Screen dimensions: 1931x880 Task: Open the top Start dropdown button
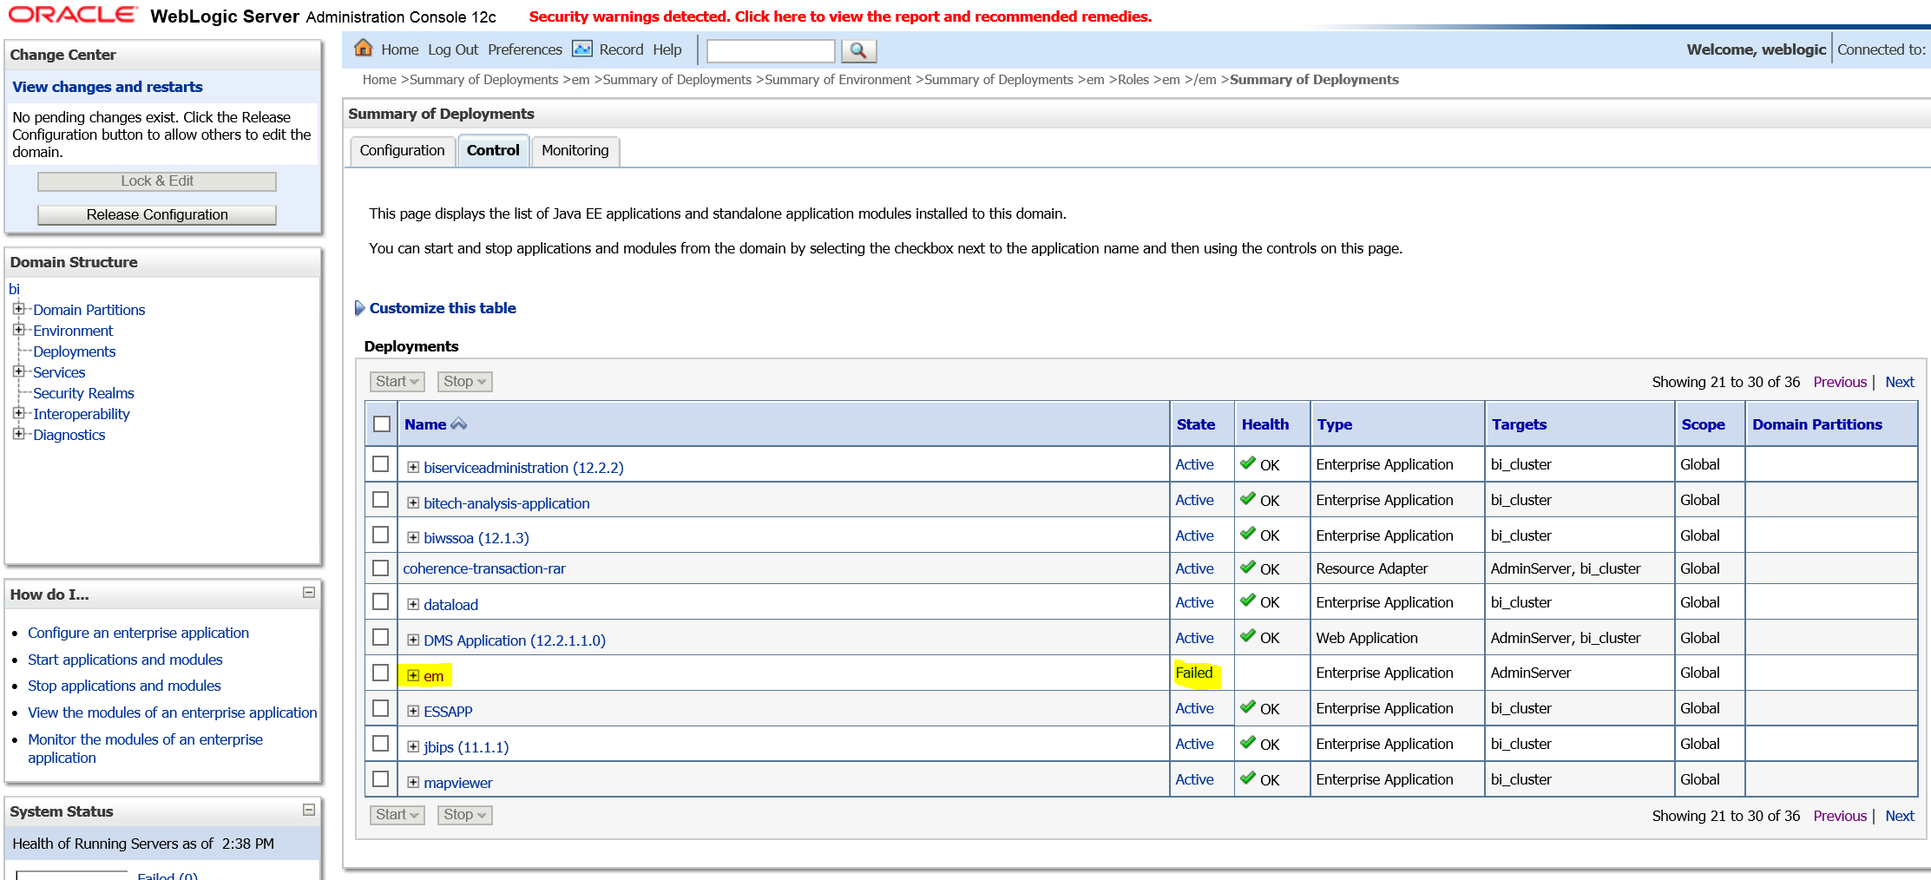click(x=397, y=381)
